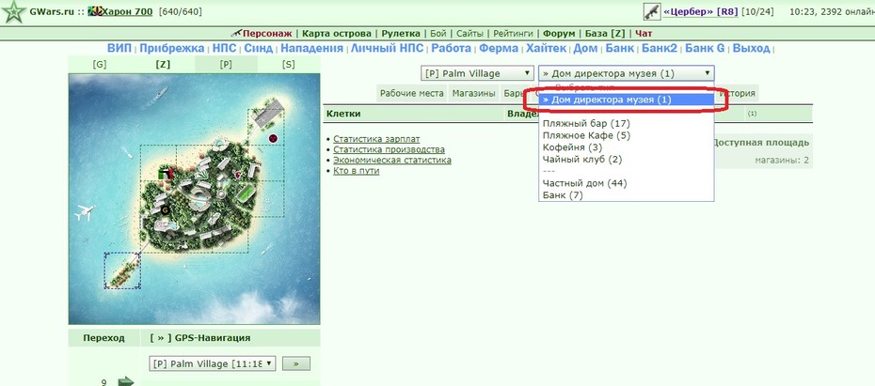Click the rifle icon before Персонаж
The image size is (875, 386).
coord(236,34)
